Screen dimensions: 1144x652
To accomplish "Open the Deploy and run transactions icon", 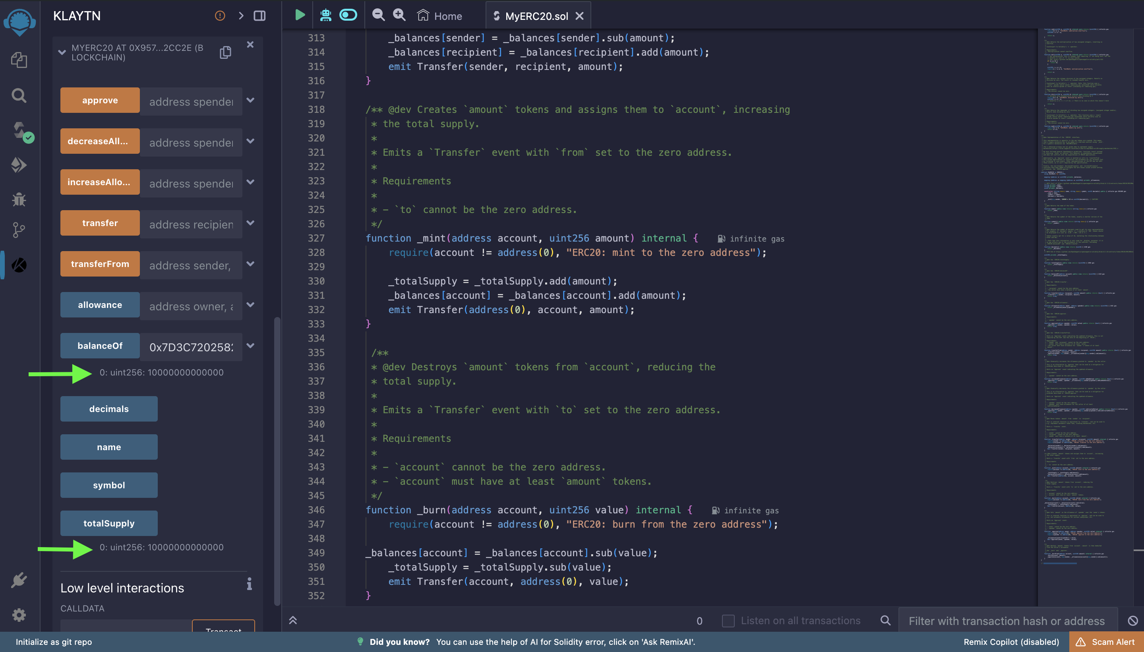I will 19,165.
